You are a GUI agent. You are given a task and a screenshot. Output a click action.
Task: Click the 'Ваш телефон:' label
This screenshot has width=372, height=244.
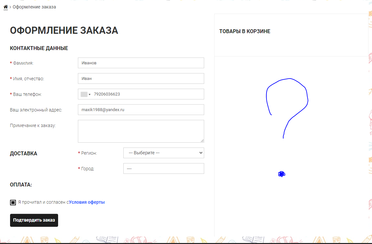click(x=27, y=94)
